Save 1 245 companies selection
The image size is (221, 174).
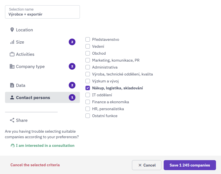pos(190,165)
